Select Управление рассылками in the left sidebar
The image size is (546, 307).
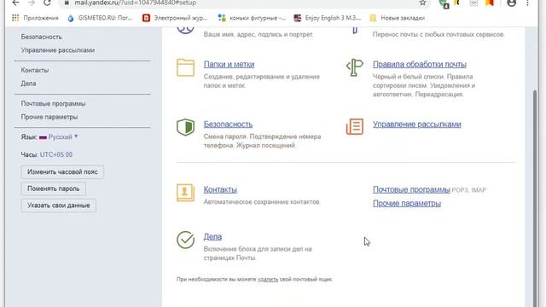click(x=58, y=50)
